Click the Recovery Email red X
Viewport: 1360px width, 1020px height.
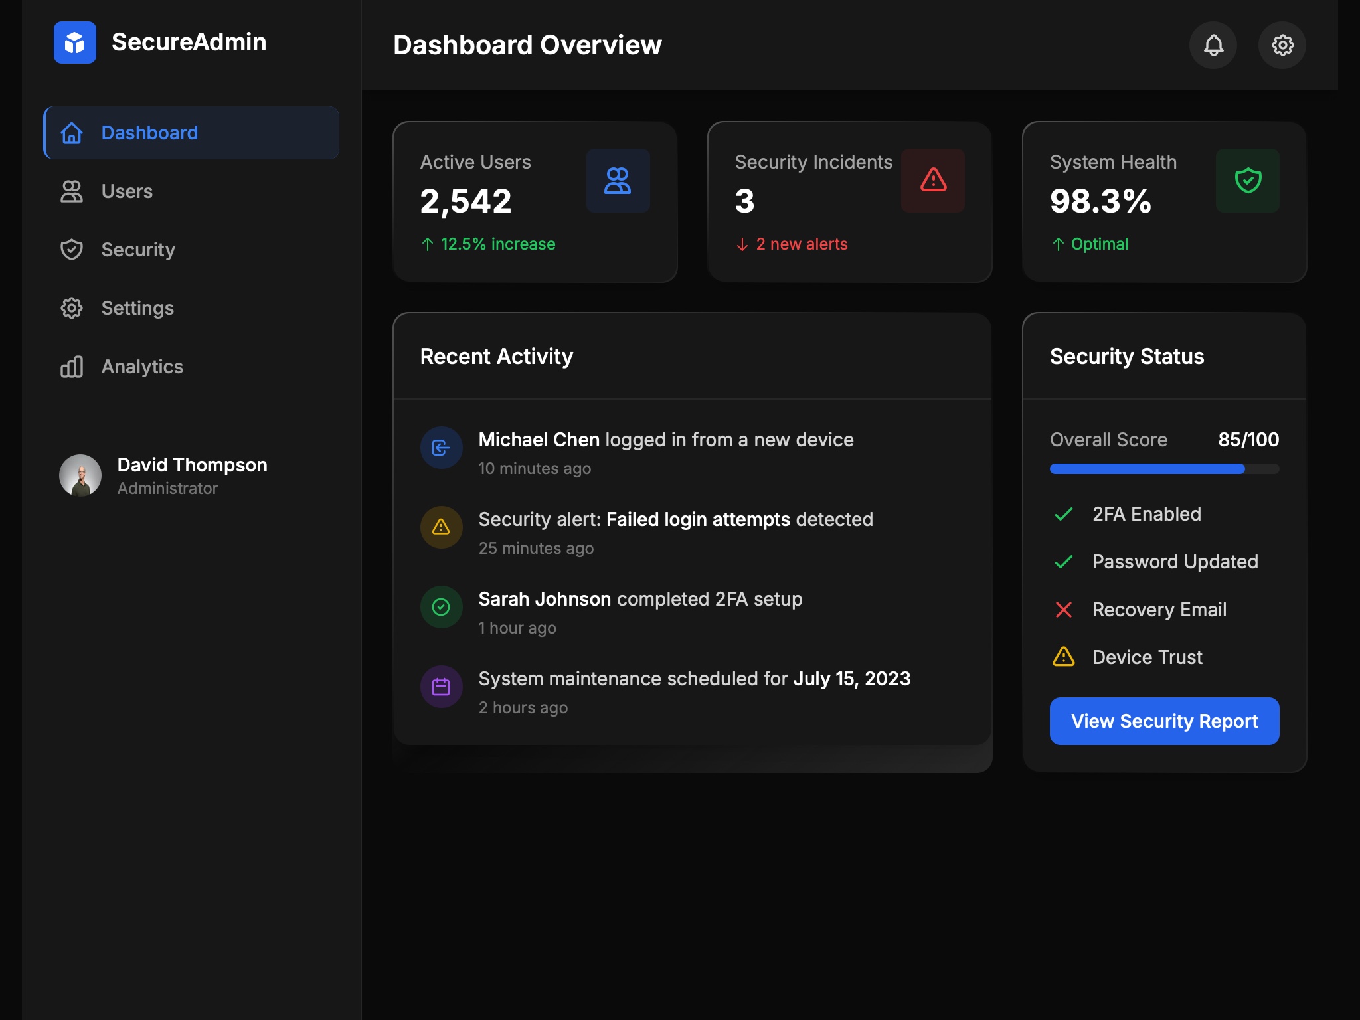(x=1064, y=609)
